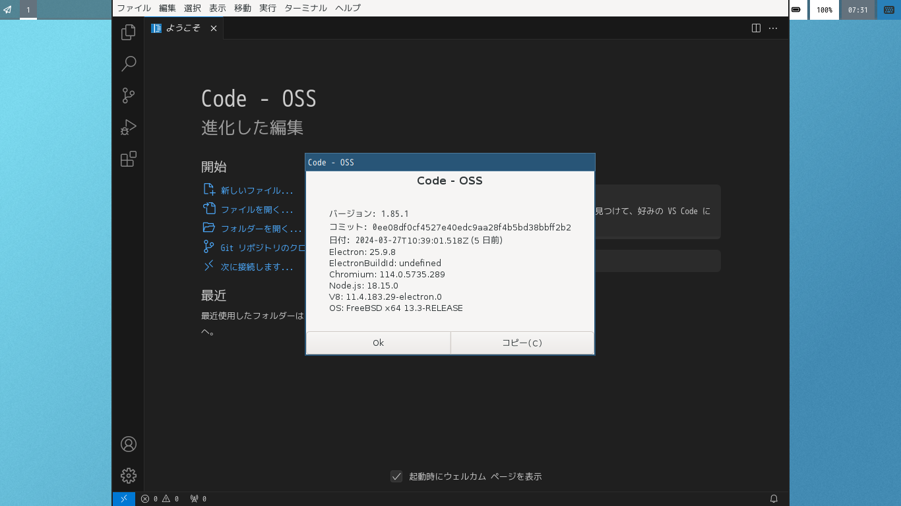Image resolution: width=901 pixels, height=506 pixels.
Task: Click the Node.js: 18.15.0 line
Action: click(x=363, y=285)
